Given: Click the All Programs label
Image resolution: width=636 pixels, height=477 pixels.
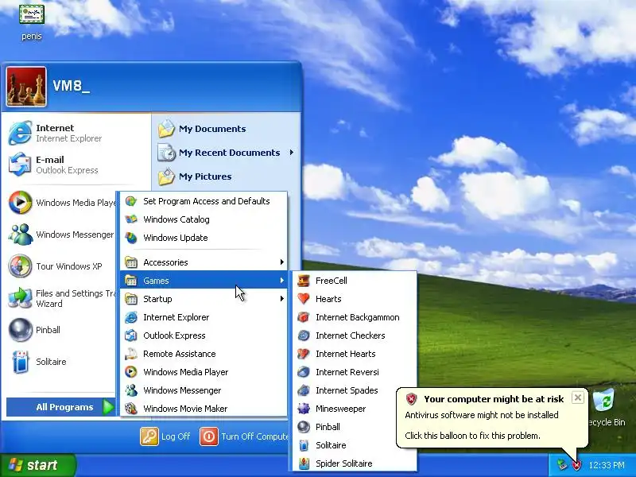Looking at the screenshot, I should point(64,407).
